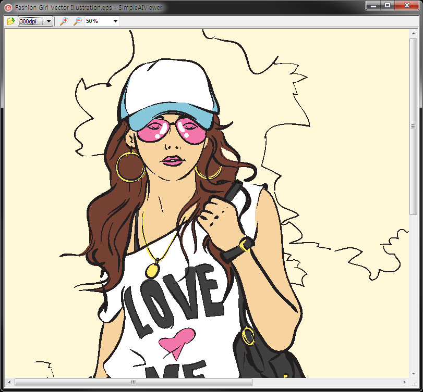The height and width of the screenshot is (392, 423).
Task: Click the zoom out magnifier icon
Action: click(77, 21)
